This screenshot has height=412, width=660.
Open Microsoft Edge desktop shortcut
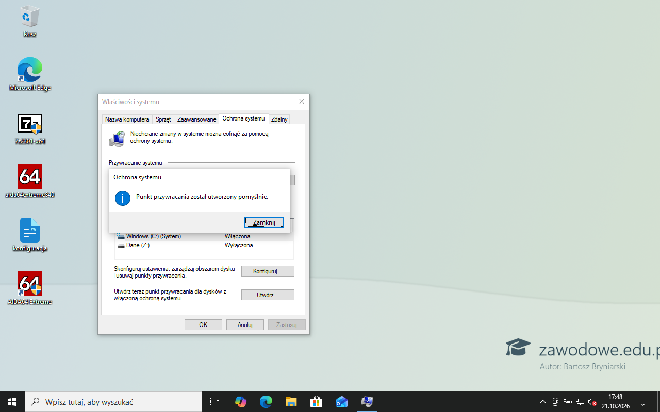pyautogui.click(x=30, y=75)
